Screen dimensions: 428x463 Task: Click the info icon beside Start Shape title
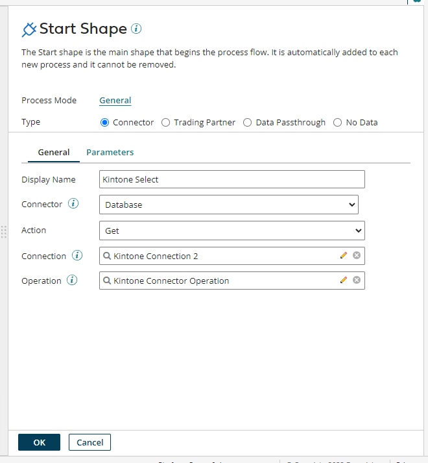tap(136, 29)
